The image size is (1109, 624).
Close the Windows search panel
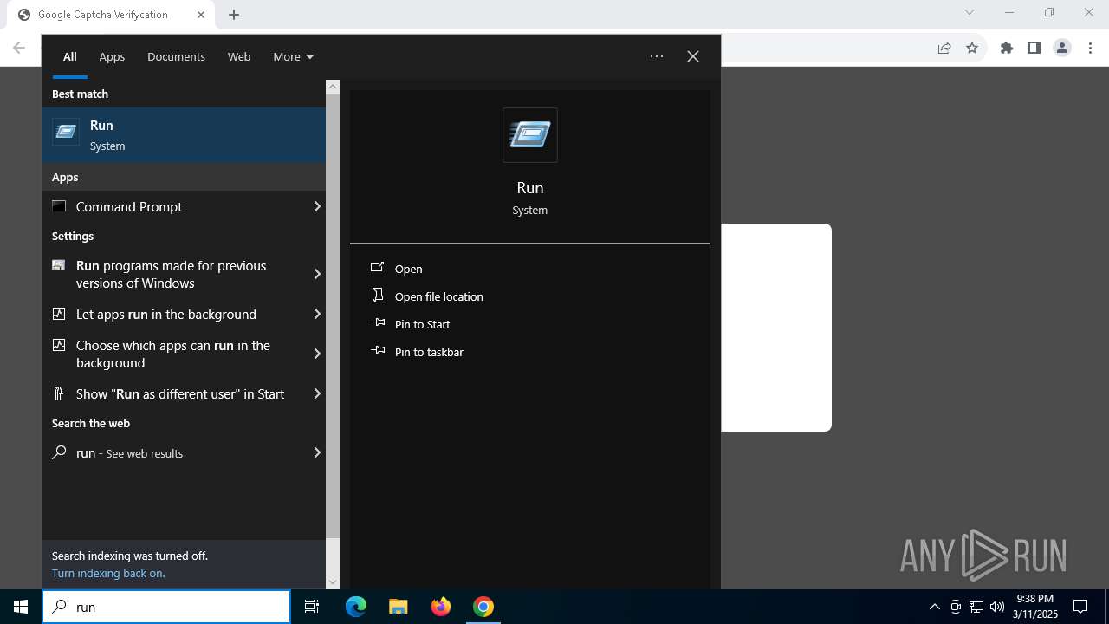point(693,56)
